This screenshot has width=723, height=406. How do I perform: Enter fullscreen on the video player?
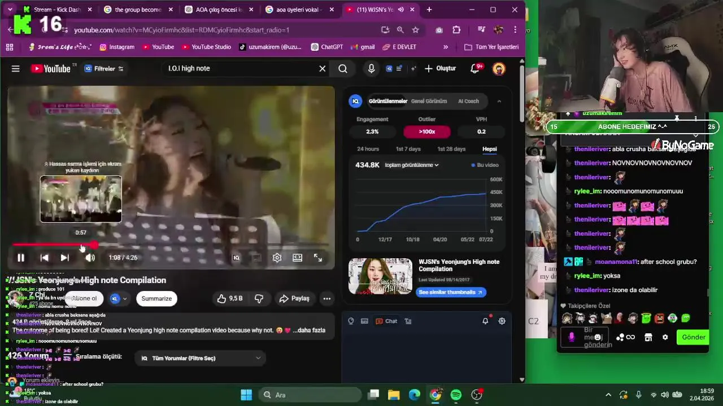tap(318, 258)
